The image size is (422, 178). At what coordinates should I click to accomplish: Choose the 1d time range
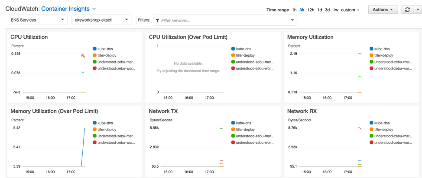click(320, 10)
